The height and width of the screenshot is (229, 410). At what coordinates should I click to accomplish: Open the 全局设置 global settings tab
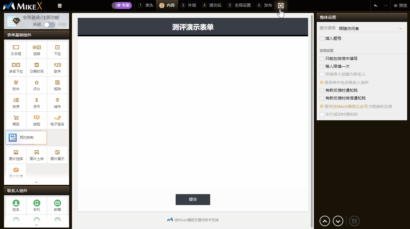tap(239, 5)
